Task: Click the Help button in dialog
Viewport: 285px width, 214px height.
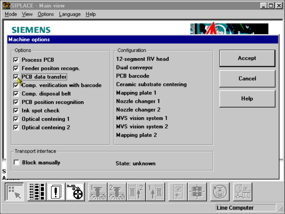Action: [247, 99]
